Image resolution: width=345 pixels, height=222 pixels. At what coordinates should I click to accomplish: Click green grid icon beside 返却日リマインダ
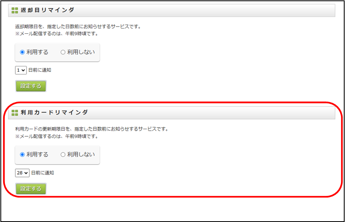pos(15,10)
